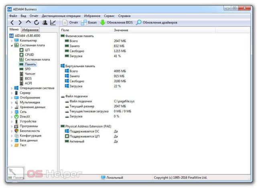
Task: Expand the Операционная система node
Action: (x=12, y=88)
